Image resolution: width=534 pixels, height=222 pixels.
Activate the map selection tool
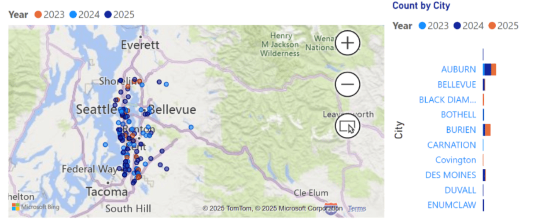coord(348,126)
